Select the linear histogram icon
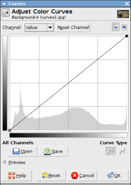The image size is (131, 185). (x=116, y=27)
